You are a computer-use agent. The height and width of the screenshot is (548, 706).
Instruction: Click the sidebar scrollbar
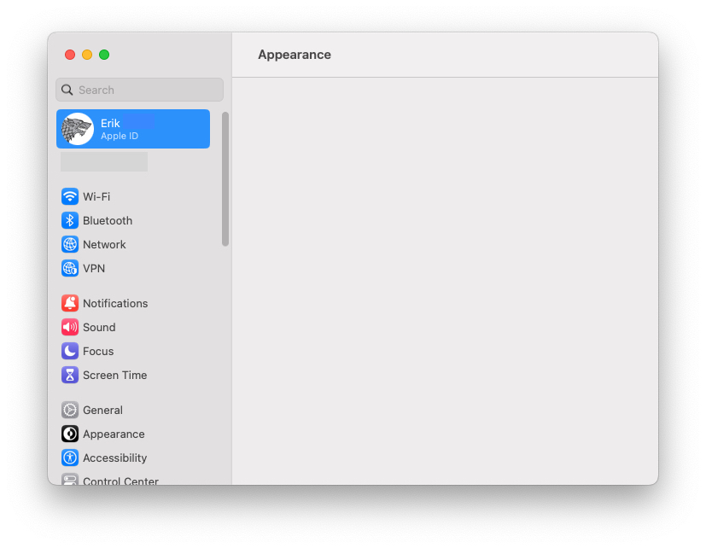click(x=225, y=179)
